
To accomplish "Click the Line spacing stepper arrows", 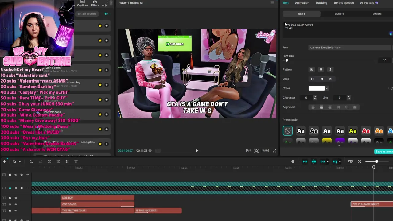I will tap(348, 98).
